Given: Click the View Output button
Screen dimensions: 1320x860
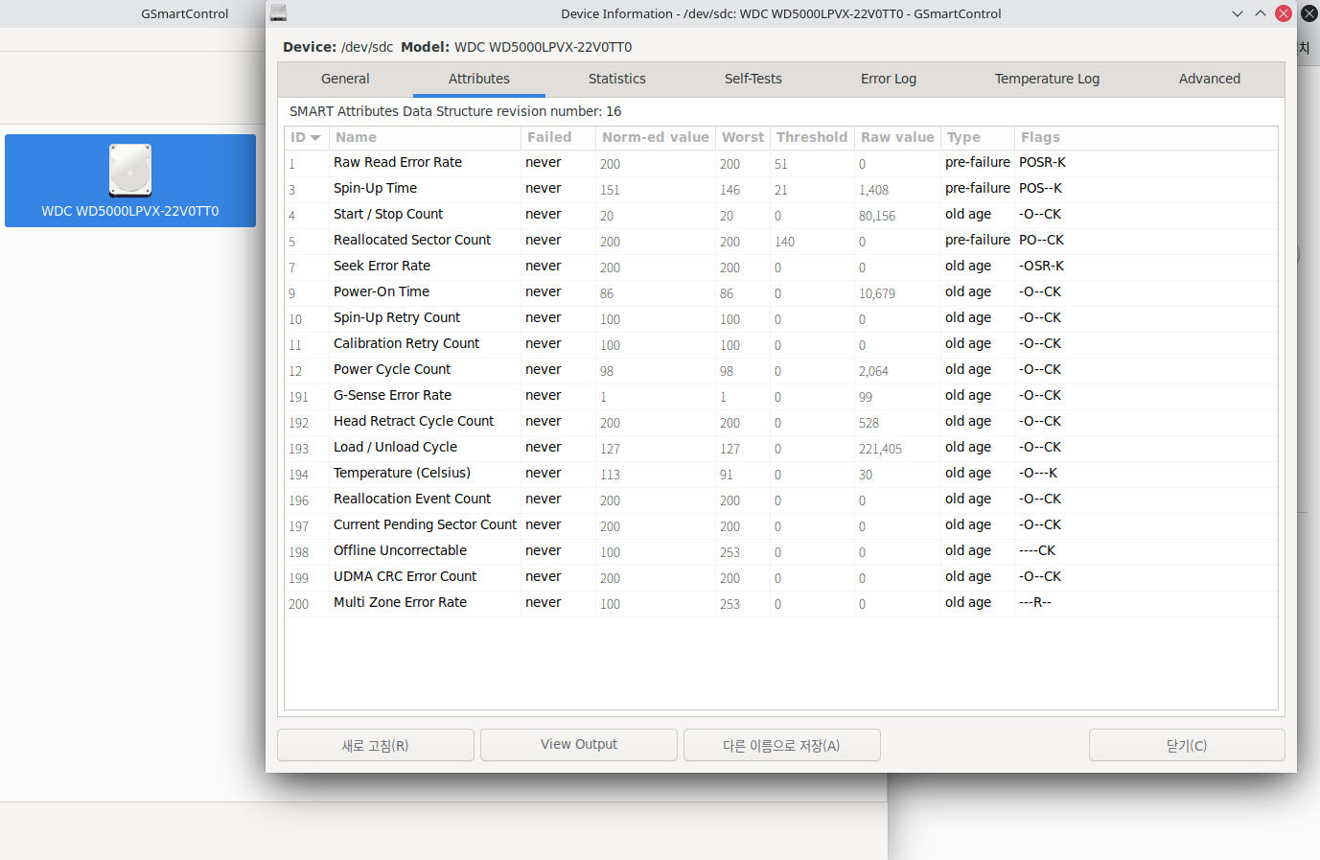Looking at the screenshot, I should [x=579, y=745].
